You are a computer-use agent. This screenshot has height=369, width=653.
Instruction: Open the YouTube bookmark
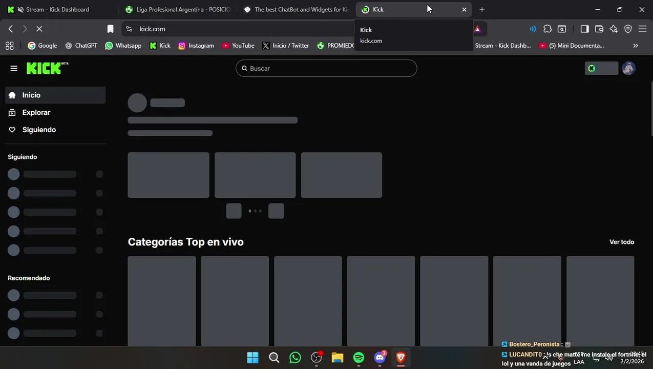click(x=238, y=46)
